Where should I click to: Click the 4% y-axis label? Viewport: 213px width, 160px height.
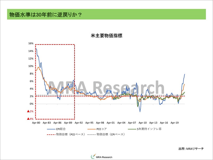(x=31, y=89)
